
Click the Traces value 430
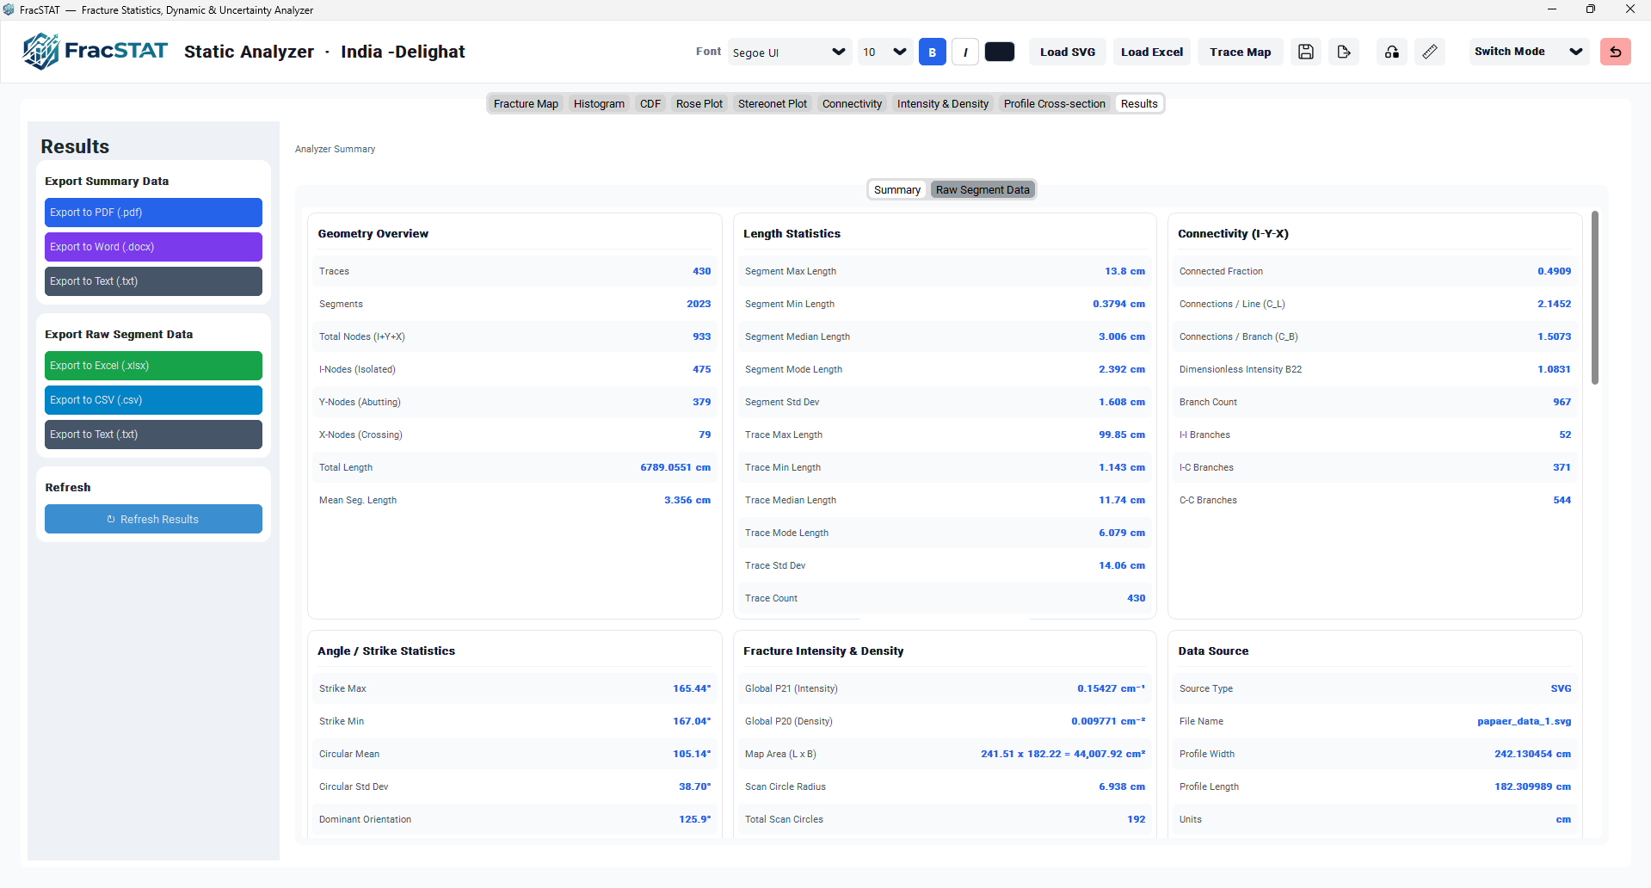click(701, 271)
